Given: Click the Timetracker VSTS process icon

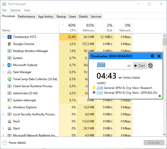Looking at the screenshot, I should [x=10, y=37].
